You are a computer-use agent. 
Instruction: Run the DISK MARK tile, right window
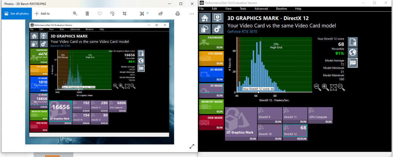coord(211,123)
